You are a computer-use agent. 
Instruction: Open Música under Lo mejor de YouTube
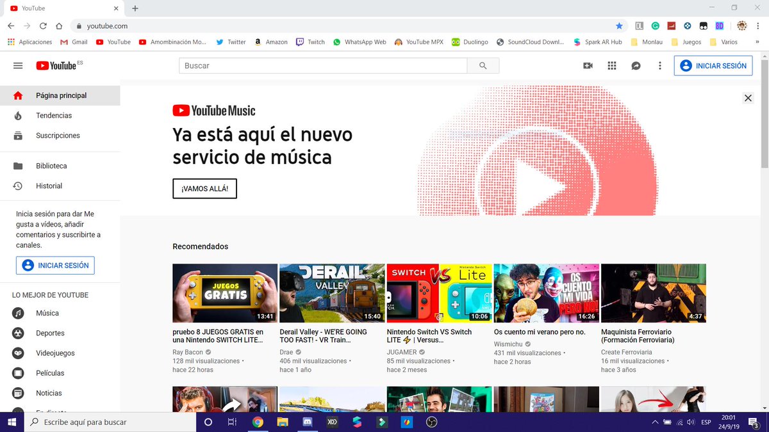[60, 313]
